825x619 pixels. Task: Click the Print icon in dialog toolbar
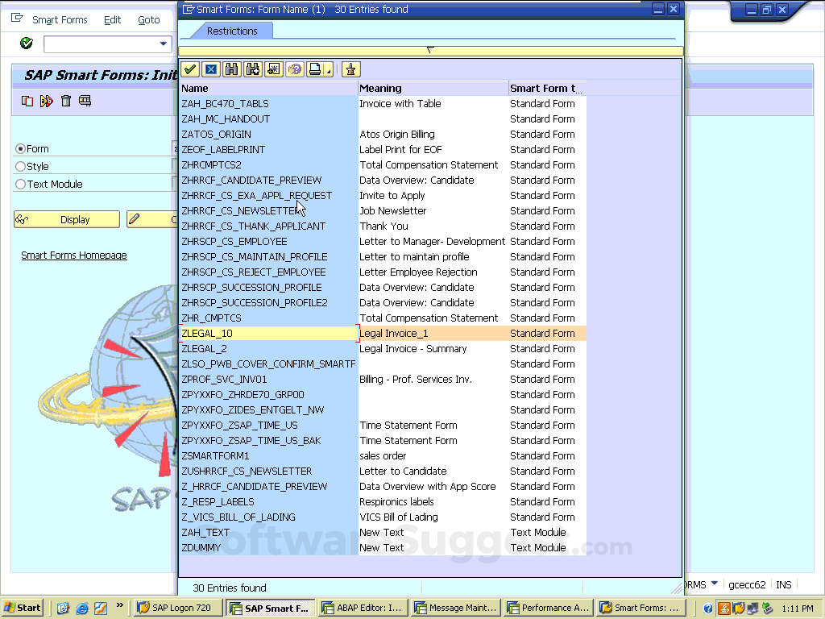316,69
